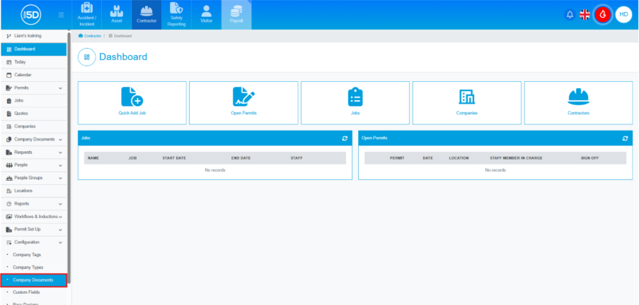Screen dimensions: 639x305
Task: Open the HD user profile avatar
Action: point(623,14)
